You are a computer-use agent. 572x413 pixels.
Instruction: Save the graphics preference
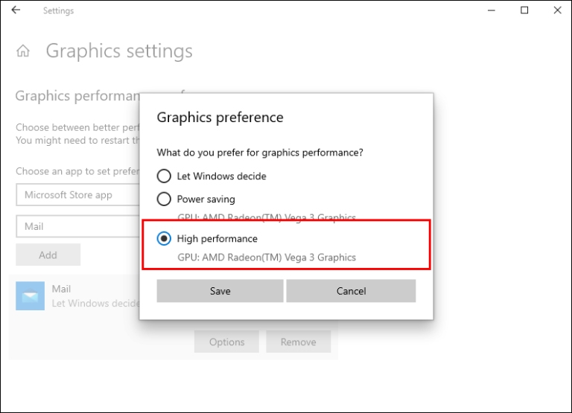pyautogui.click(x=220, y=291)
